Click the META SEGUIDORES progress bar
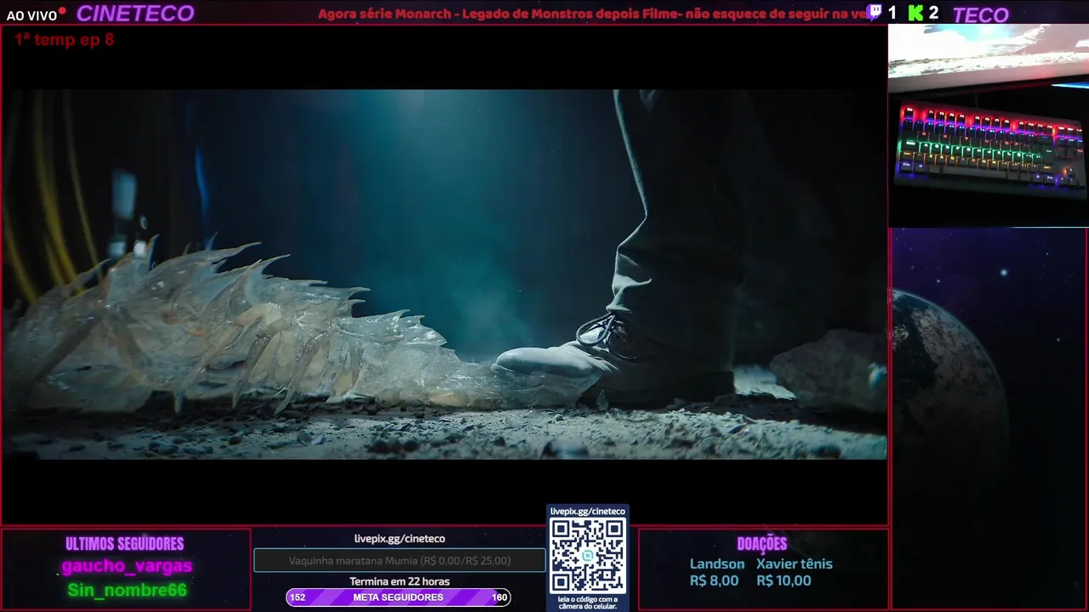1089x612 pixels. (398, 598)
